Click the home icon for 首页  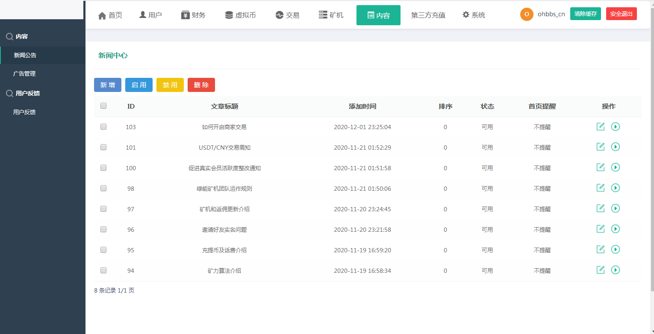pos(102,15)
